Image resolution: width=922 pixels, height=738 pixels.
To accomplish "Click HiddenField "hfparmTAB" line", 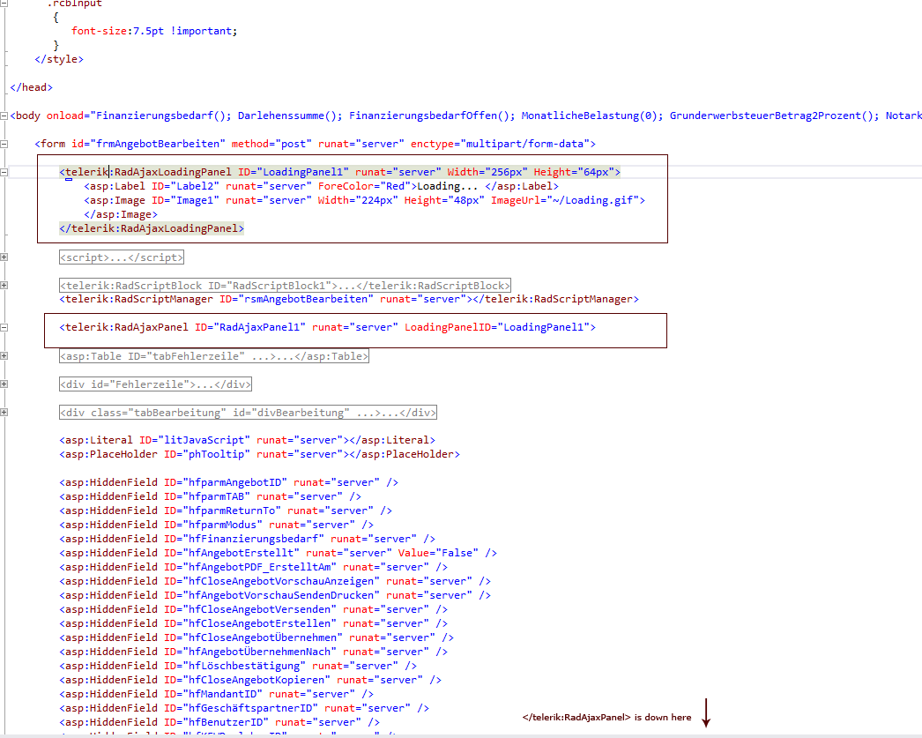I will point(210,497).
